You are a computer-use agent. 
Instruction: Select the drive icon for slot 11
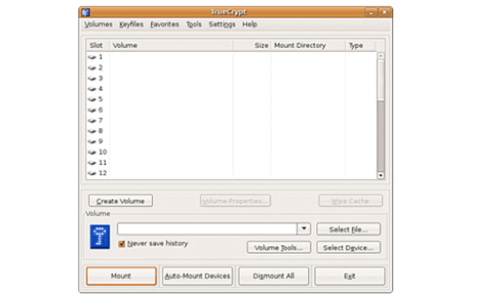click(92, 162)
